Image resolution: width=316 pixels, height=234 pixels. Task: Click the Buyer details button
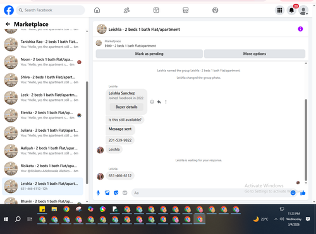pyautogui.click(x=126, y=107)
